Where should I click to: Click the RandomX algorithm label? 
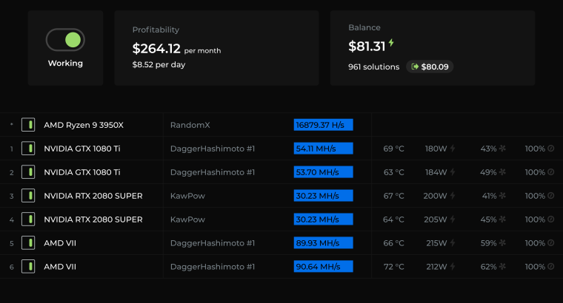[x=190, y=125]
